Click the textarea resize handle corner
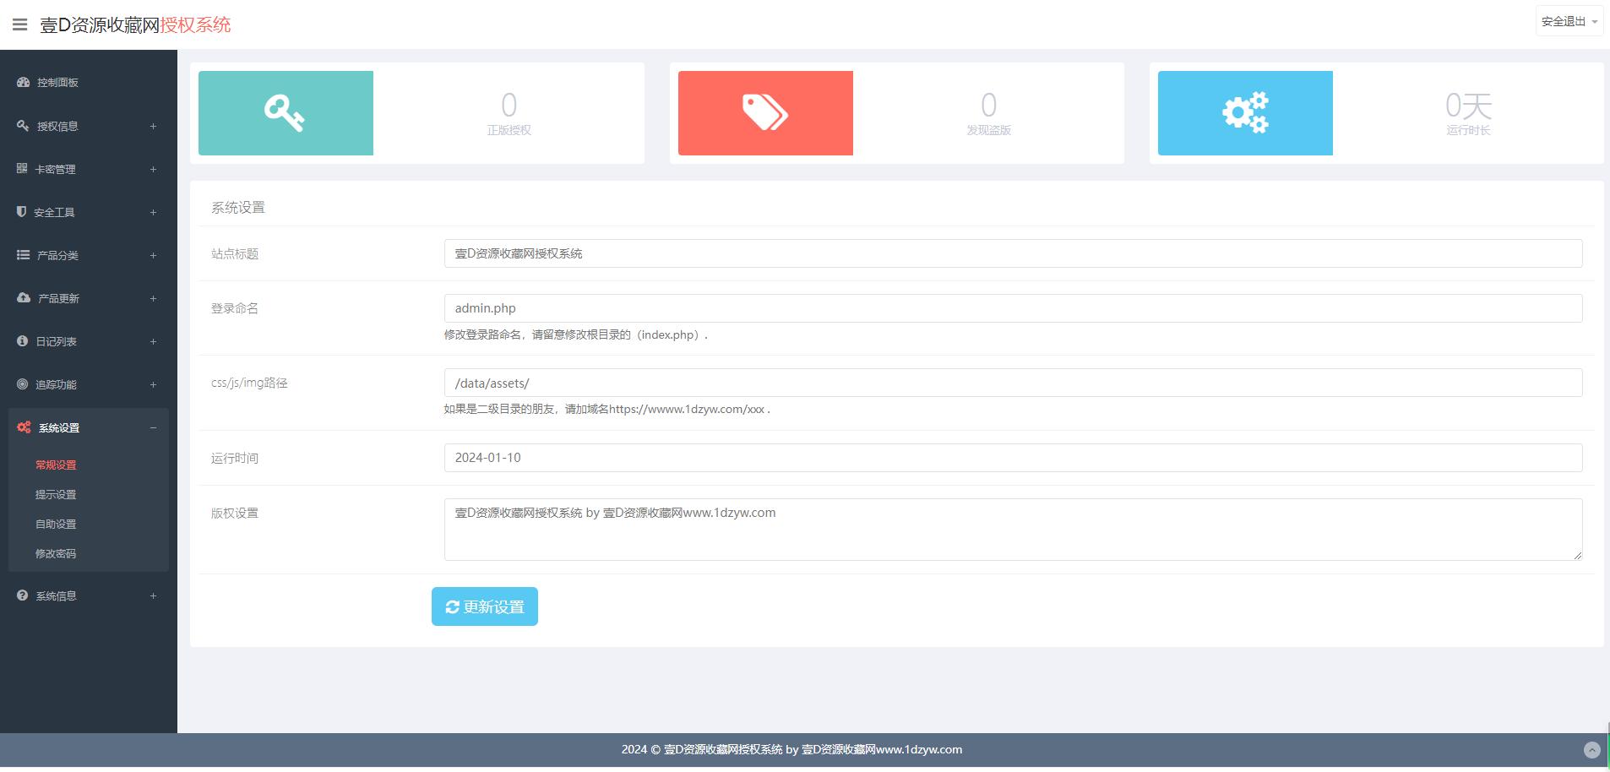 tap(1578, 556)
